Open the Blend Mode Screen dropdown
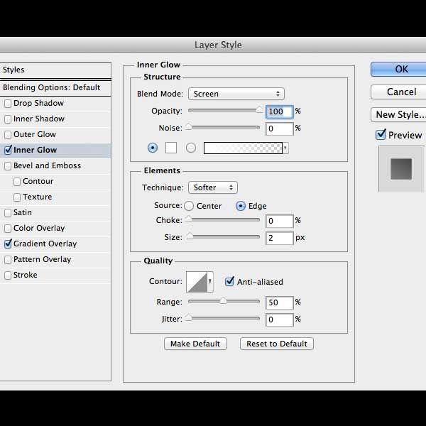Image resolution: width=426 pixels, height=426 pixels. pyautogui.click(x=236, y=94)
